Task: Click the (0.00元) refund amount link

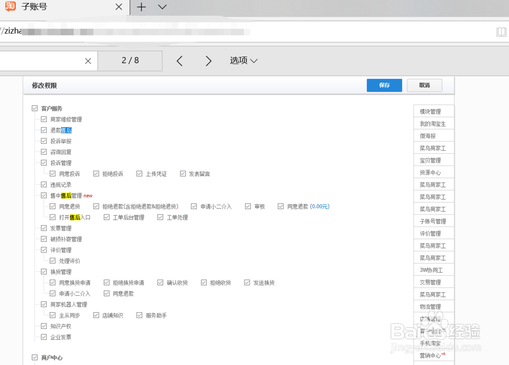Action: (x=320, y=206)
